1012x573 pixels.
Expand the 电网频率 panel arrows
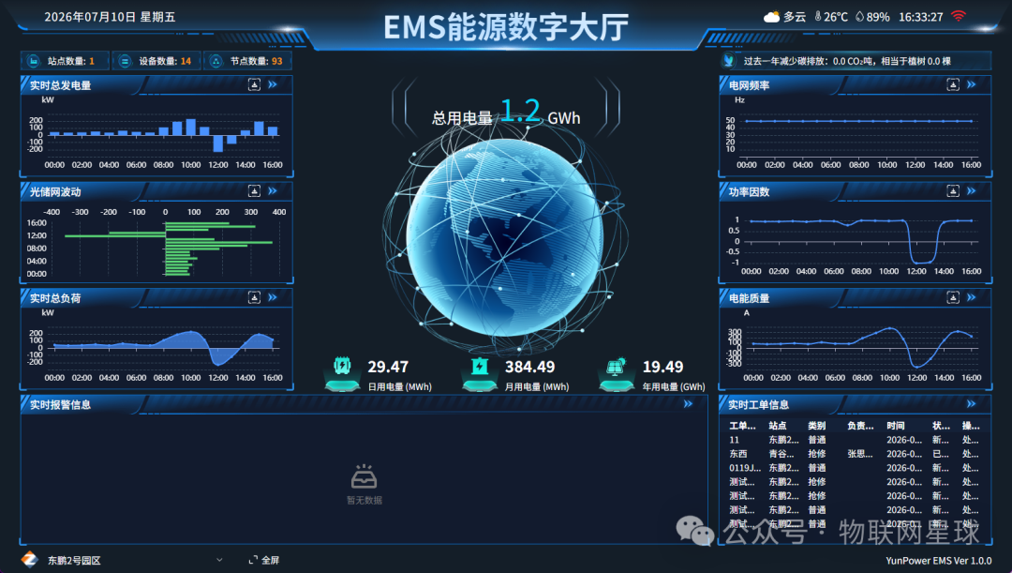tap(972, 84)
